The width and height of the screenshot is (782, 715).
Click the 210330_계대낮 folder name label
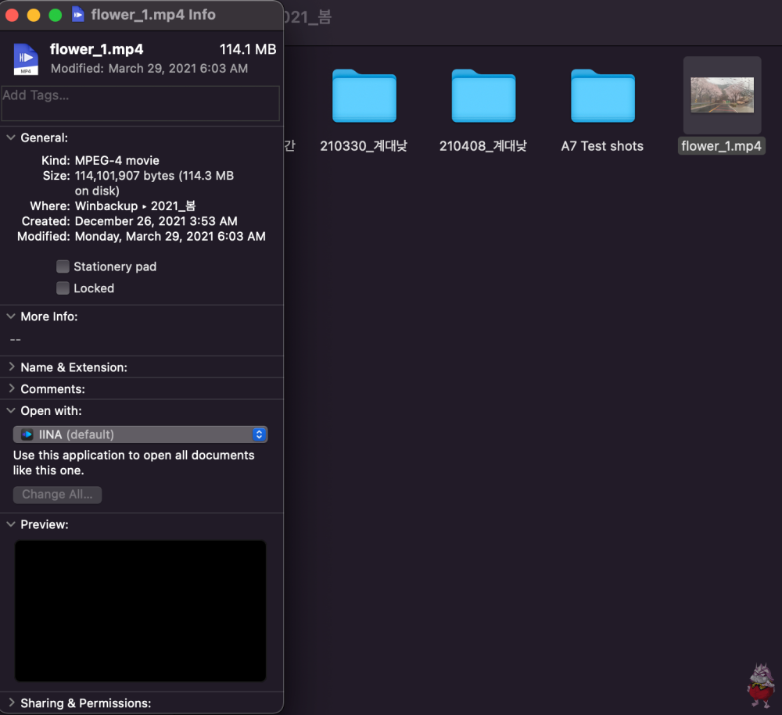pos(364,146)
